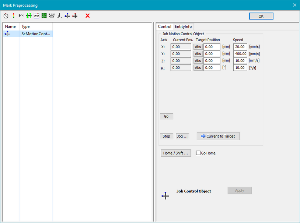Screen dimensions: 300x223
Task: Click the Y axis Speed input field
Action: 240,54
